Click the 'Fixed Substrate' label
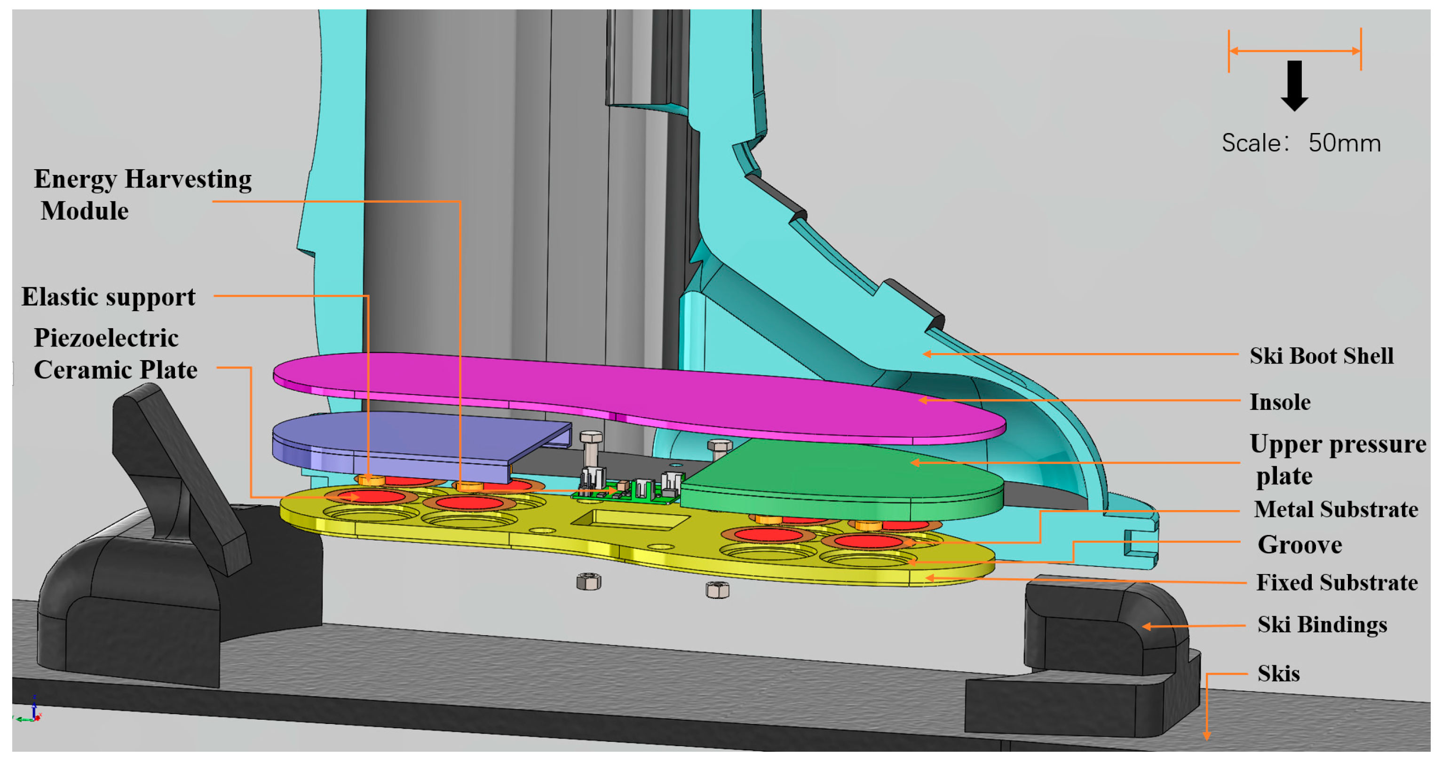Image resolution: width=1442 pixels, height=763 pixels. (x=1336, y=583)
